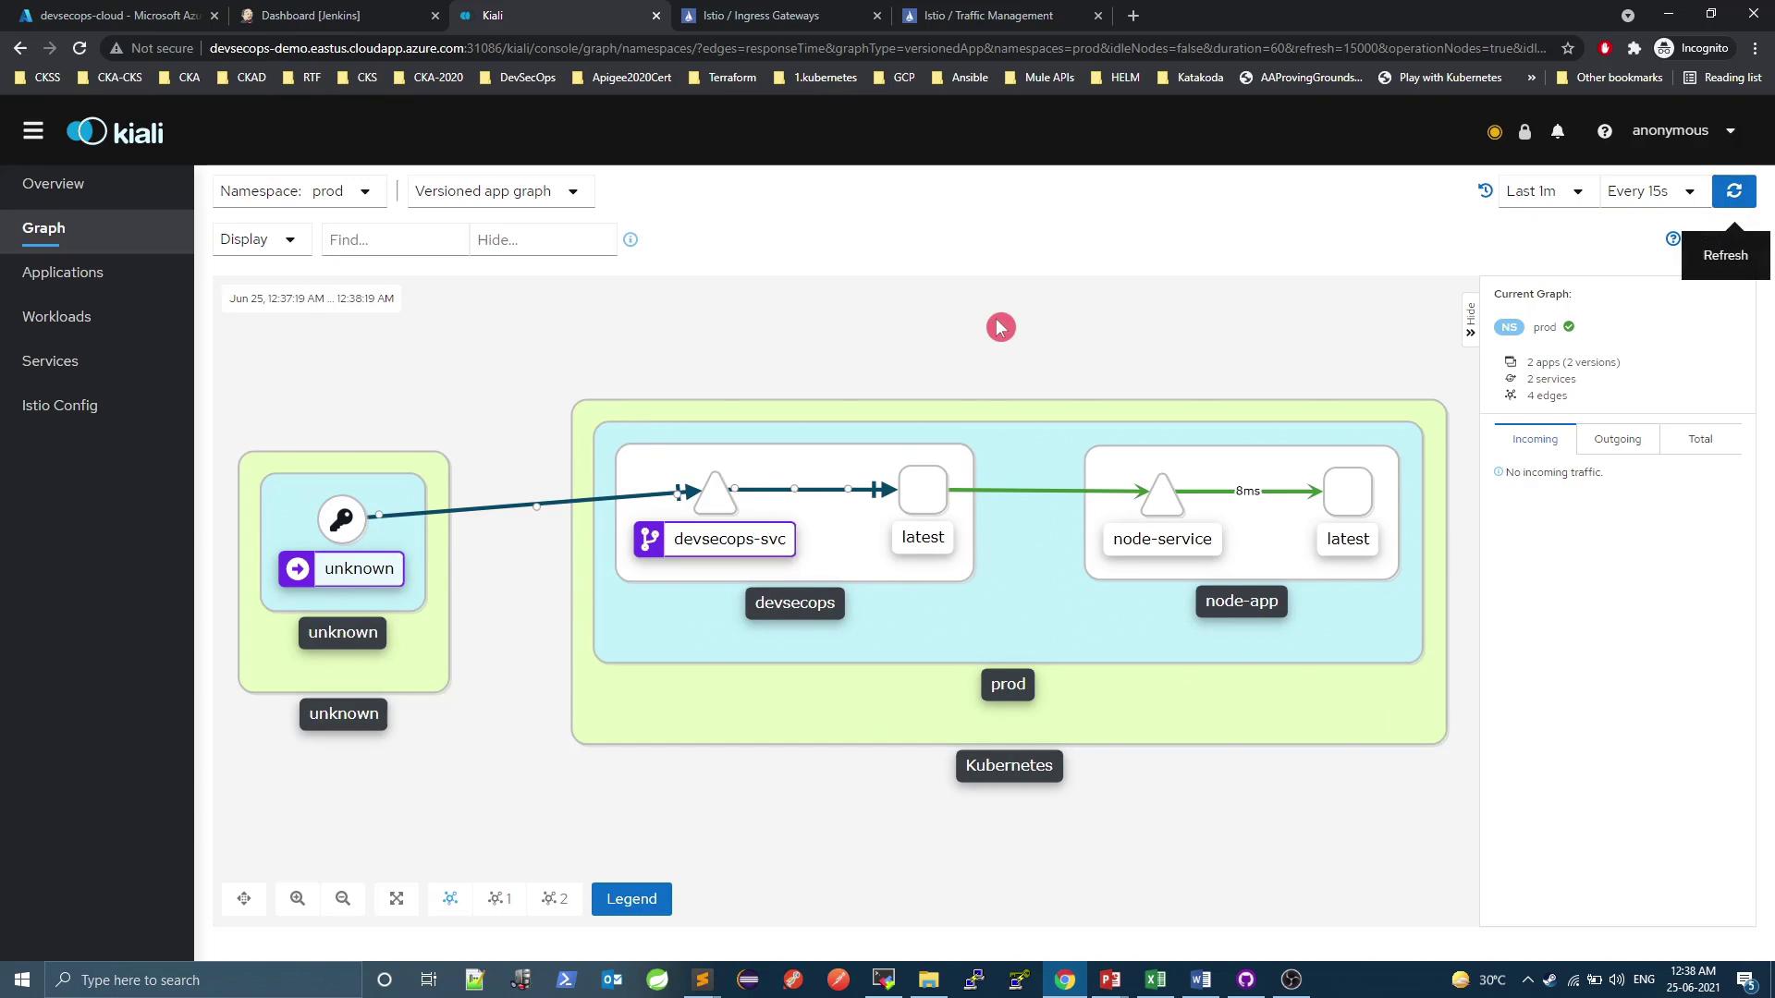Open the notifications bell icon

point(1558,131)
